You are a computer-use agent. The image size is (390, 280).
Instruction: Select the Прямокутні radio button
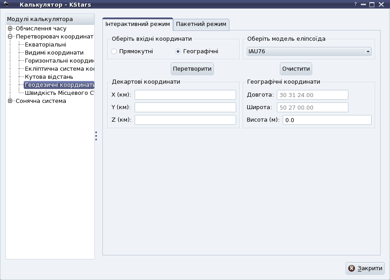tap(114, 51)
